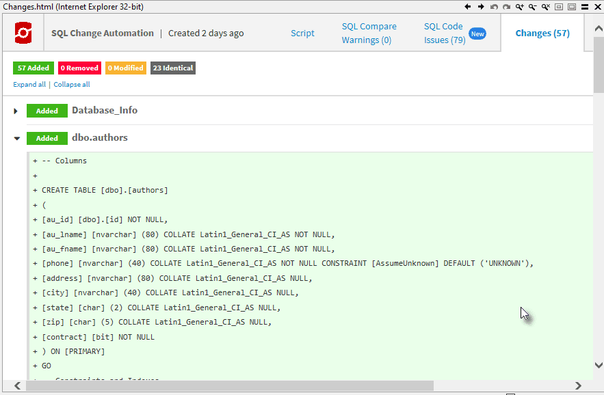Image resolution: width=604 pixels, height=395 pixels.
Task: Click the 'Expand all' link
Action: (29, 84)
